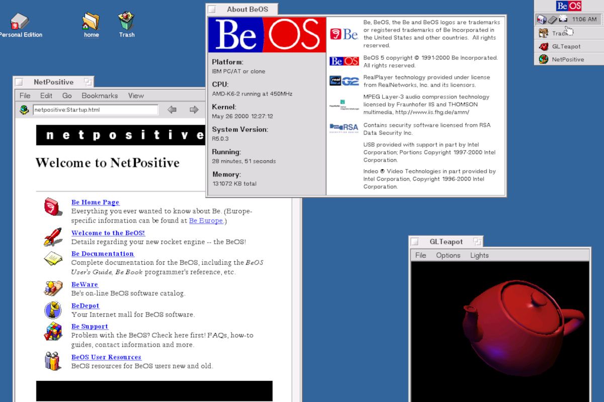
Task: Click the GLTeapot entry text in Deskbar
Action: point(566,46)
